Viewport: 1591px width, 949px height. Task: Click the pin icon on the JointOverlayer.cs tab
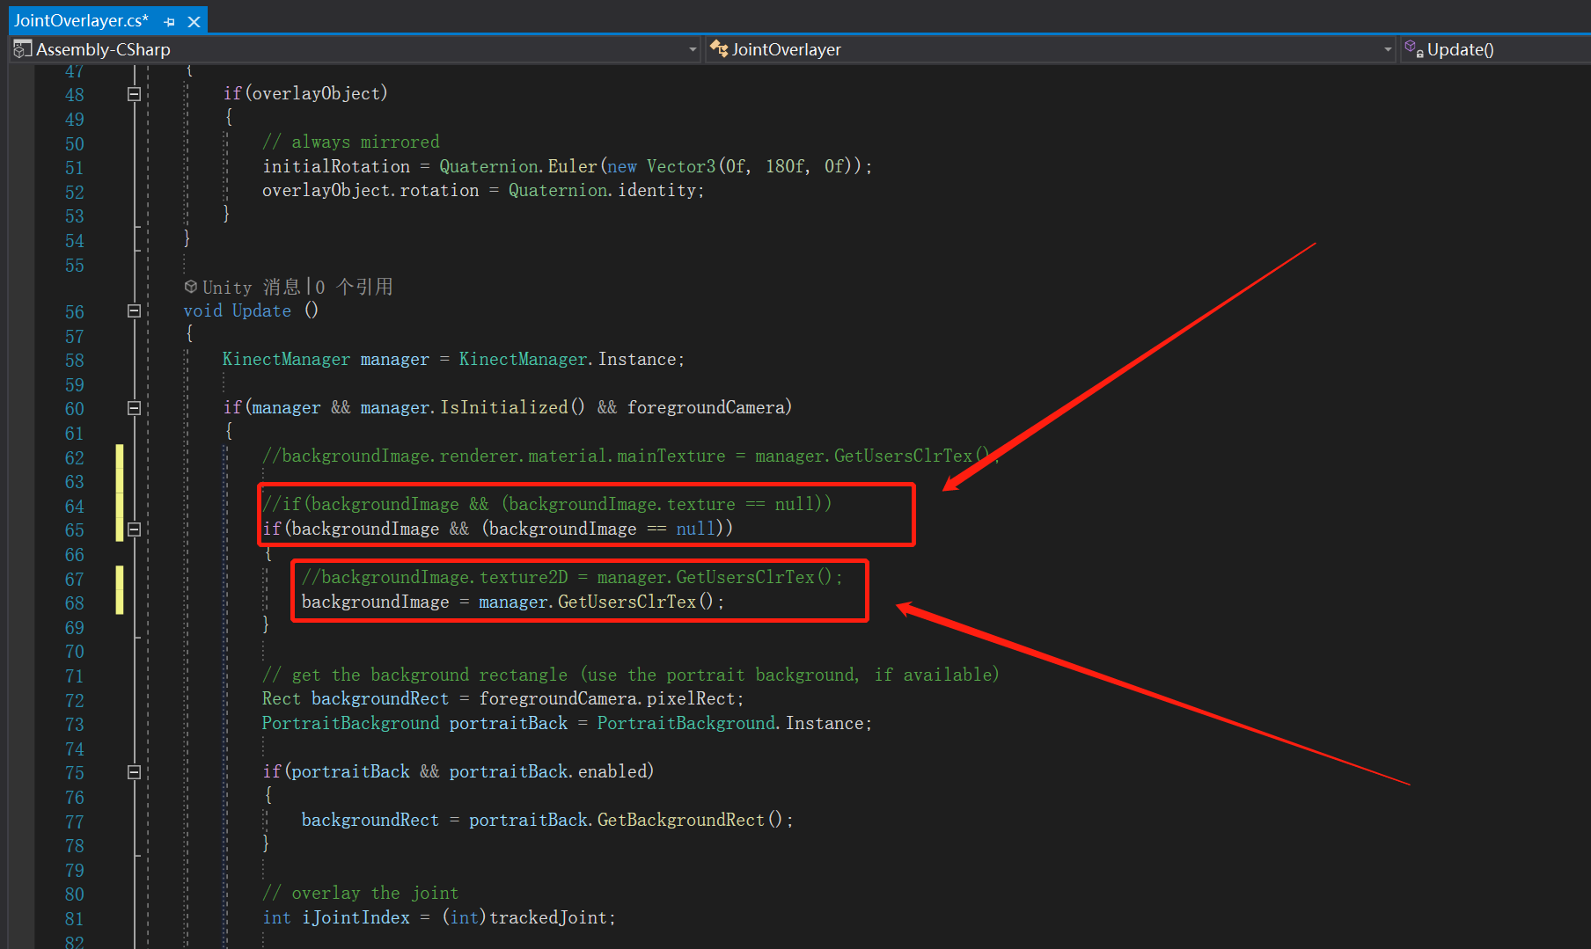168,20
